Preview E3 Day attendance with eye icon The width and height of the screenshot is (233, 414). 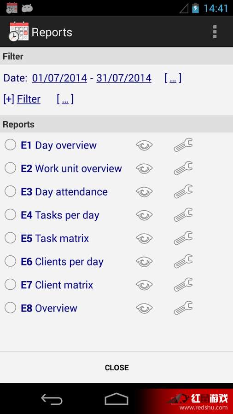click(x=144, y=192)
